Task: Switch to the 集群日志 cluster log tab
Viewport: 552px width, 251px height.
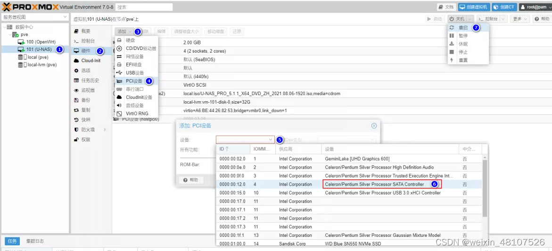Action: coord(35,241)
